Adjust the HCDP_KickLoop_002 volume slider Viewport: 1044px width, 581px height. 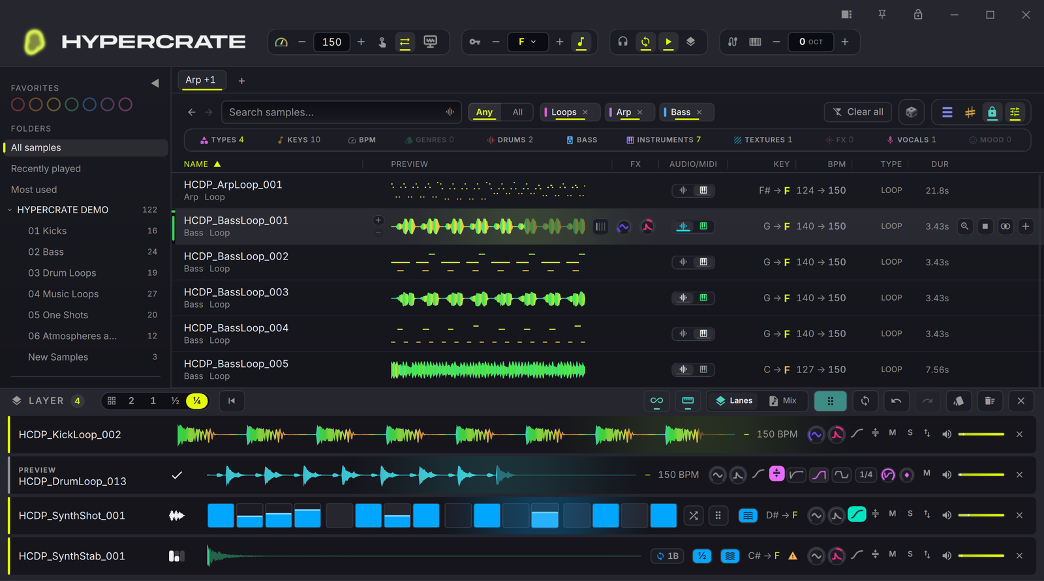coord(981,434)
